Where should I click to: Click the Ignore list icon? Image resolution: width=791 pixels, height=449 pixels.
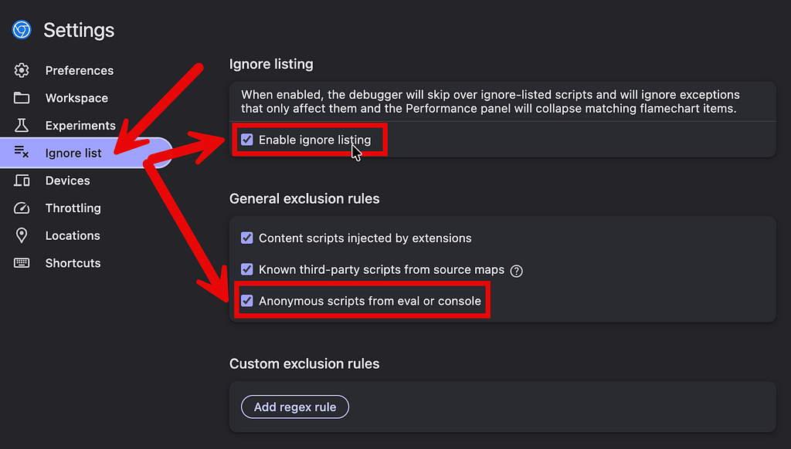[21, 151]
